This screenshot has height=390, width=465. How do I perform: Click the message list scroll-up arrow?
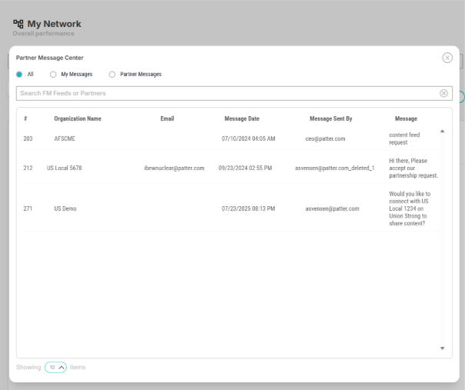click(442, 132)
